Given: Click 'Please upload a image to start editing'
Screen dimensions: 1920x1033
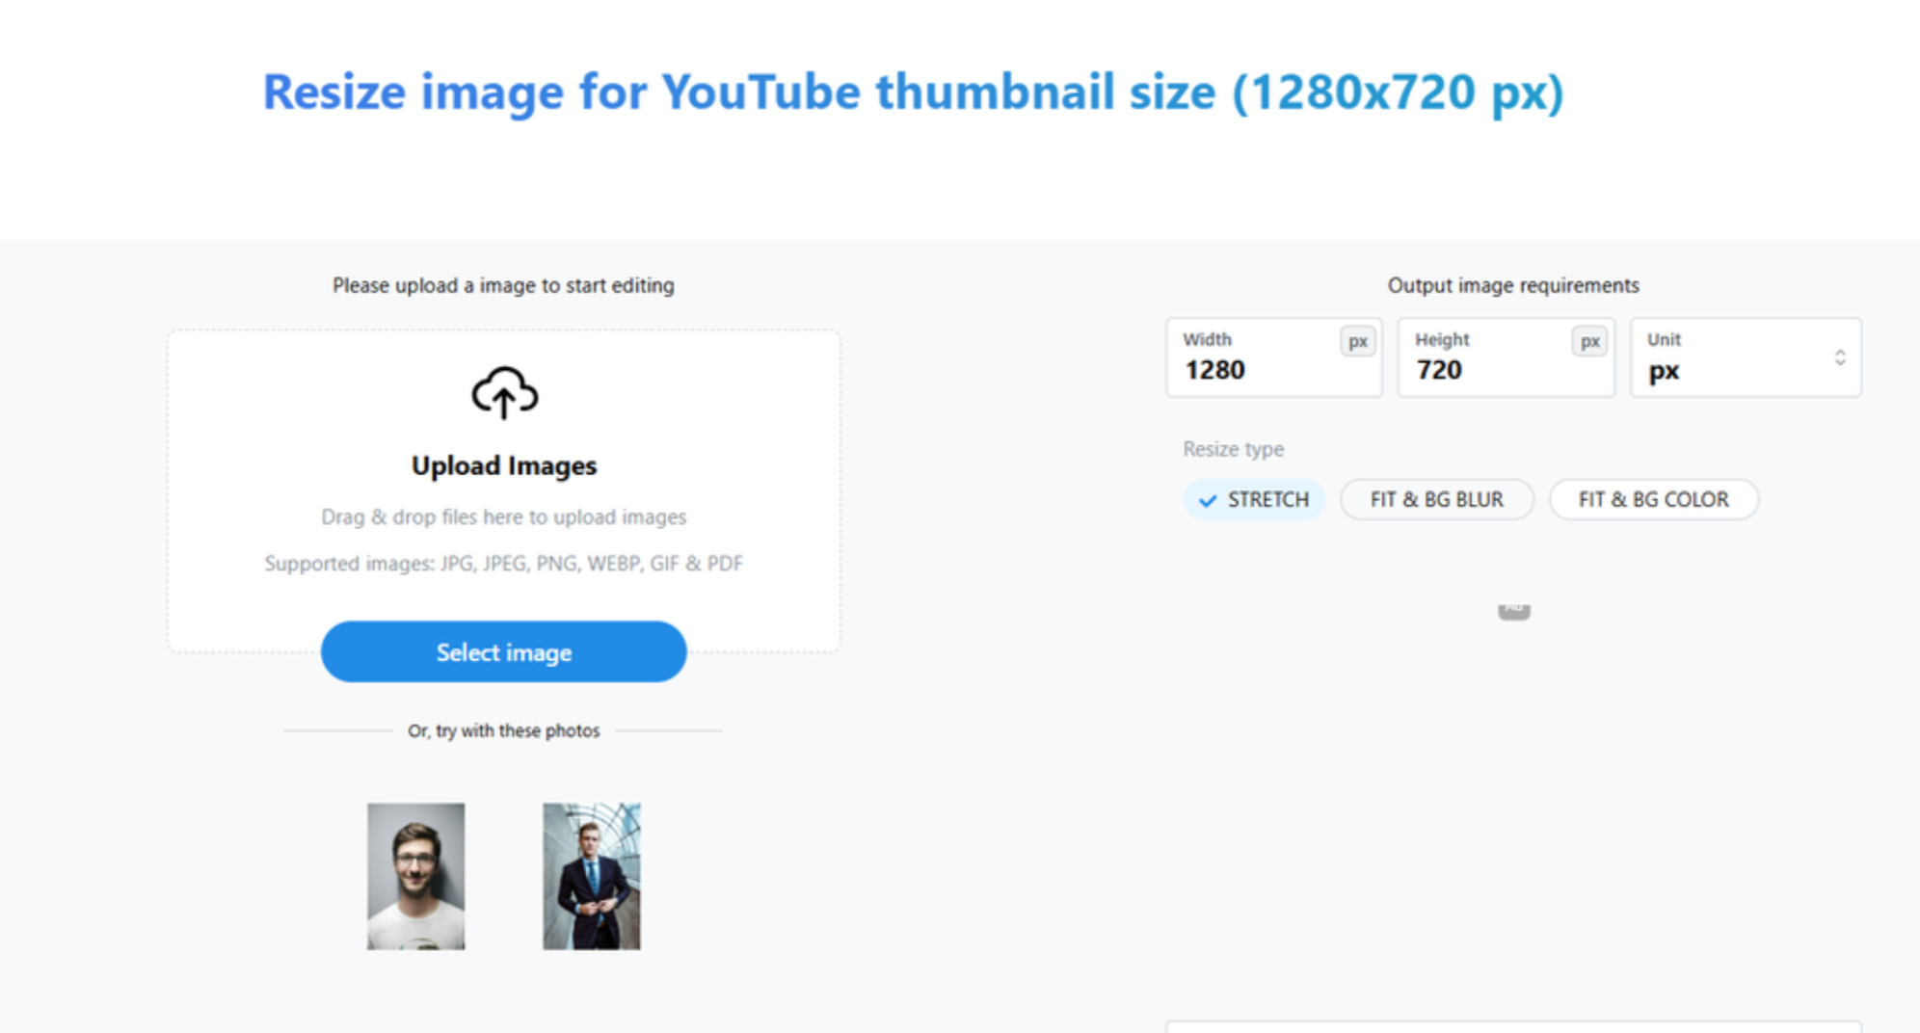Looking at the screenshot, I should [503, 285].
